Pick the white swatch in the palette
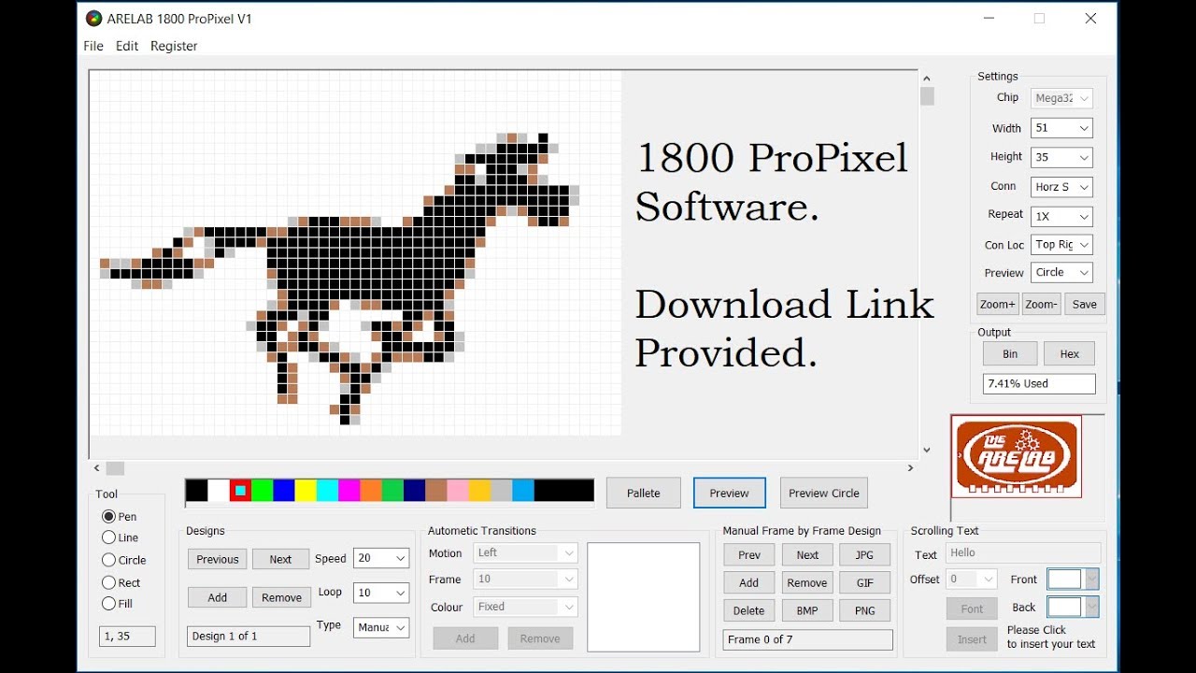The image size is (1196, 673). click(219, 491)
